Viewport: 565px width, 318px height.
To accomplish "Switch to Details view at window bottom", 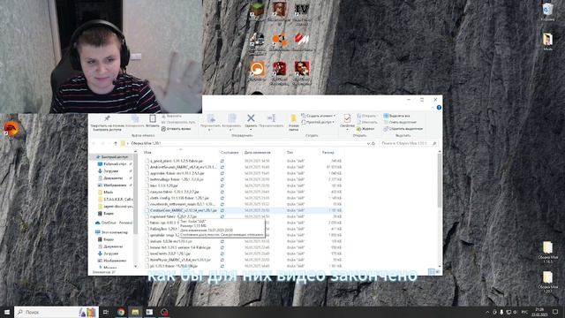I will pyautogui.click(x=432, y=271).
